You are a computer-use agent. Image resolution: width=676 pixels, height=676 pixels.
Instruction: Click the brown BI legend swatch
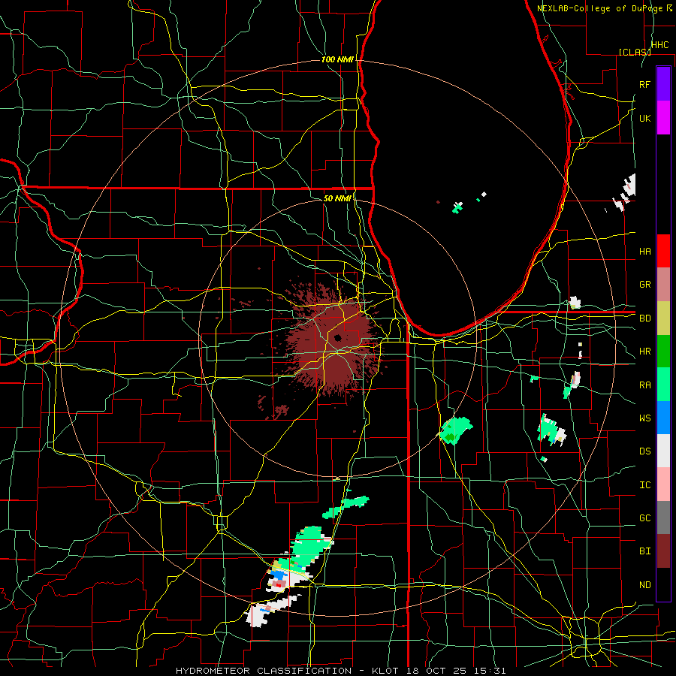(663, 551)
